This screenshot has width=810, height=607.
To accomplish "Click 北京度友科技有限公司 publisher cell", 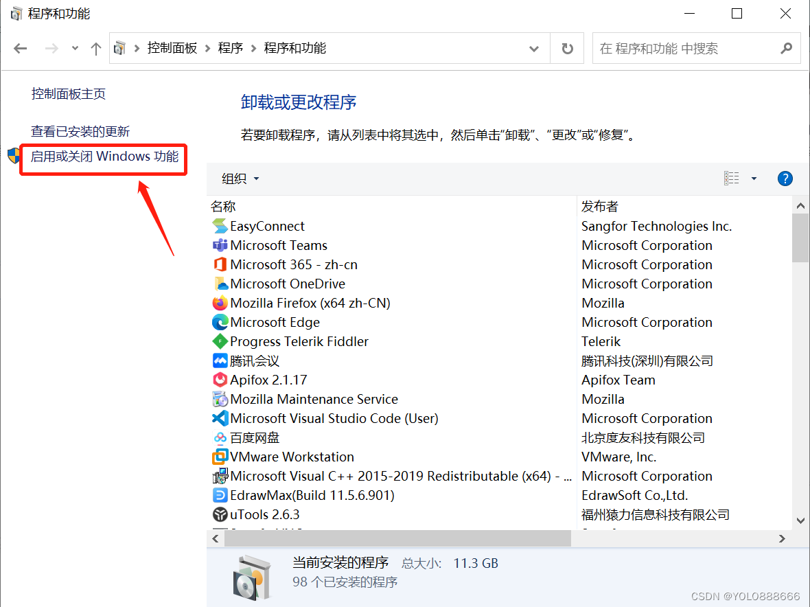I will [x=643, y=437].
